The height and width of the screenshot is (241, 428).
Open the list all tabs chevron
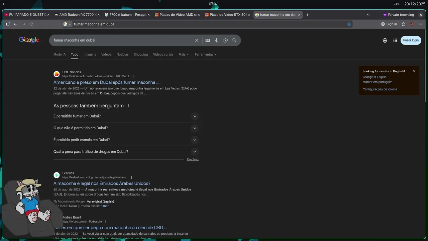[x=368, y=15]
